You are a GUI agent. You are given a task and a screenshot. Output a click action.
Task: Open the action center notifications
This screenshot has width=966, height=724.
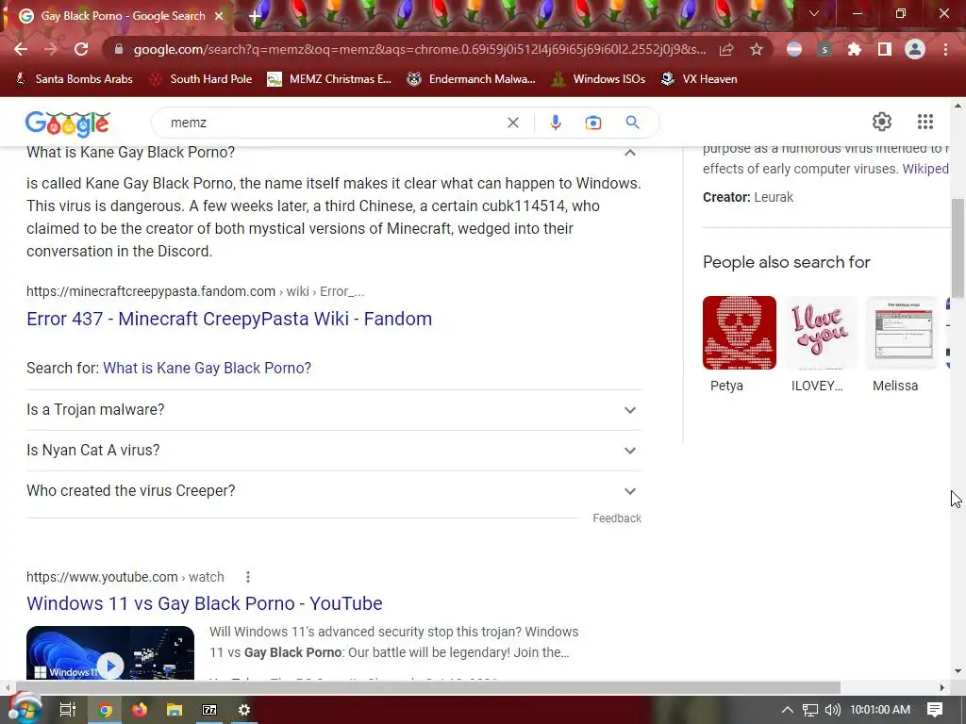[935, 710]
